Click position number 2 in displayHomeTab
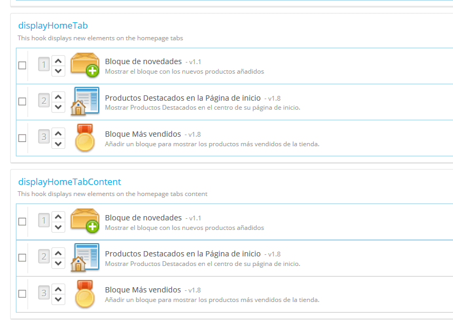This screenshot has height=320, width=453. [44, 101]
